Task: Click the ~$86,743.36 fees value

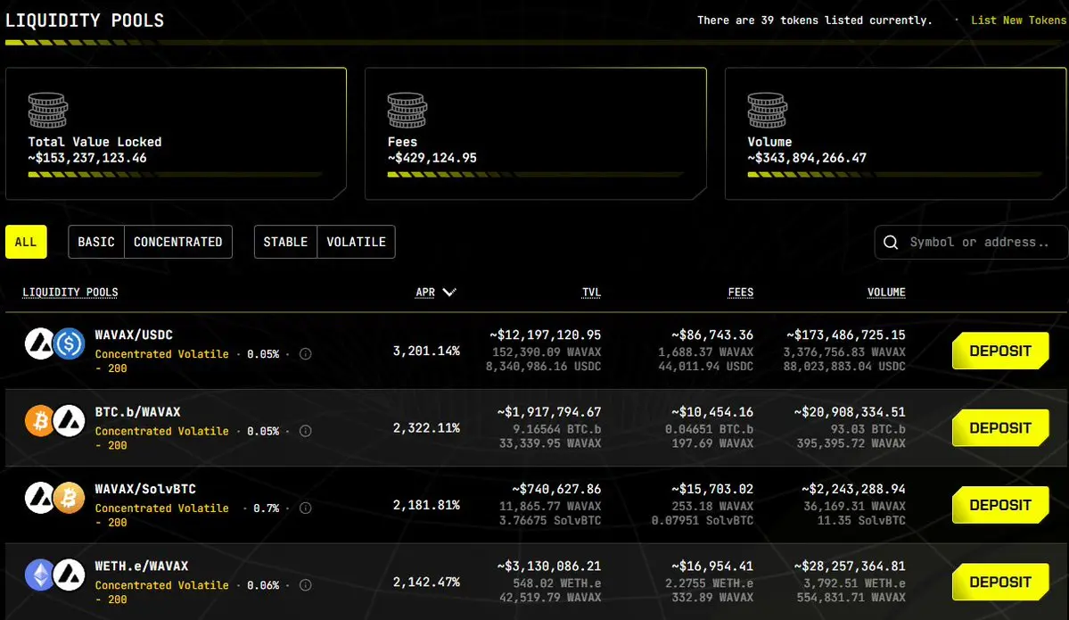Action: 712,335
